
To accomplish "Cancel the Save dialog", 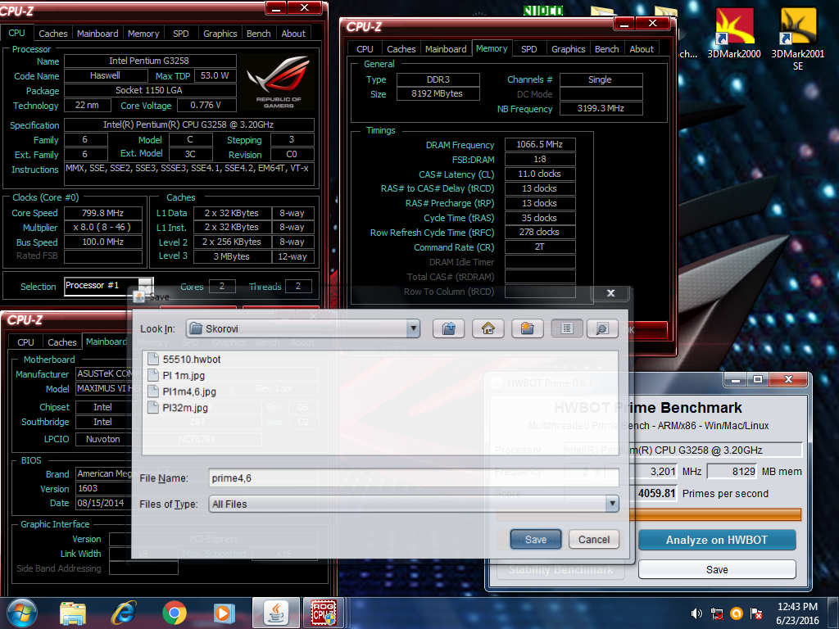I will (593, 540).
